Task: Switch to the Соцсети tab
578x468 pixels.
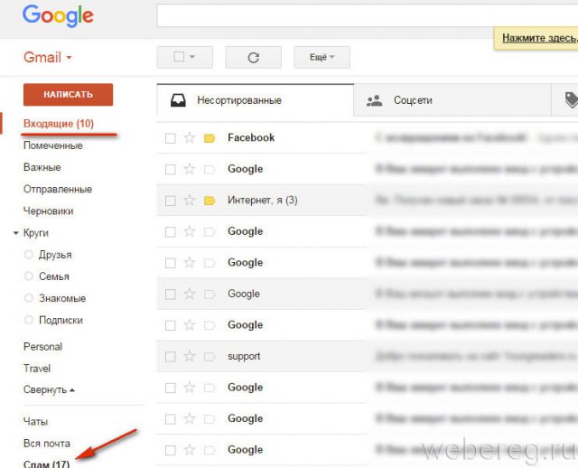Action: [x=452, y=100]
